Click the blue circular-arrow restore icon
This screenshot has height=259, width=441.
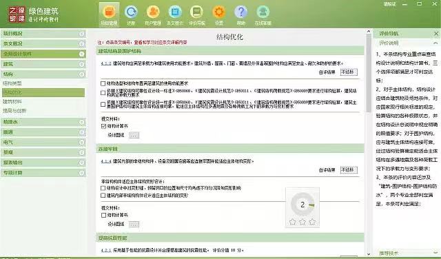coord(131,12)
